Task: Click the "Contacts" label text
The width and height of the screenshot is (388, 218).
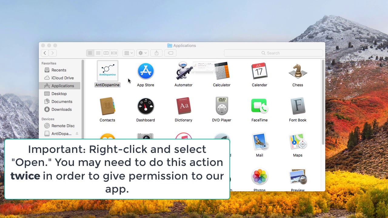Action: (x=107, y=120)
